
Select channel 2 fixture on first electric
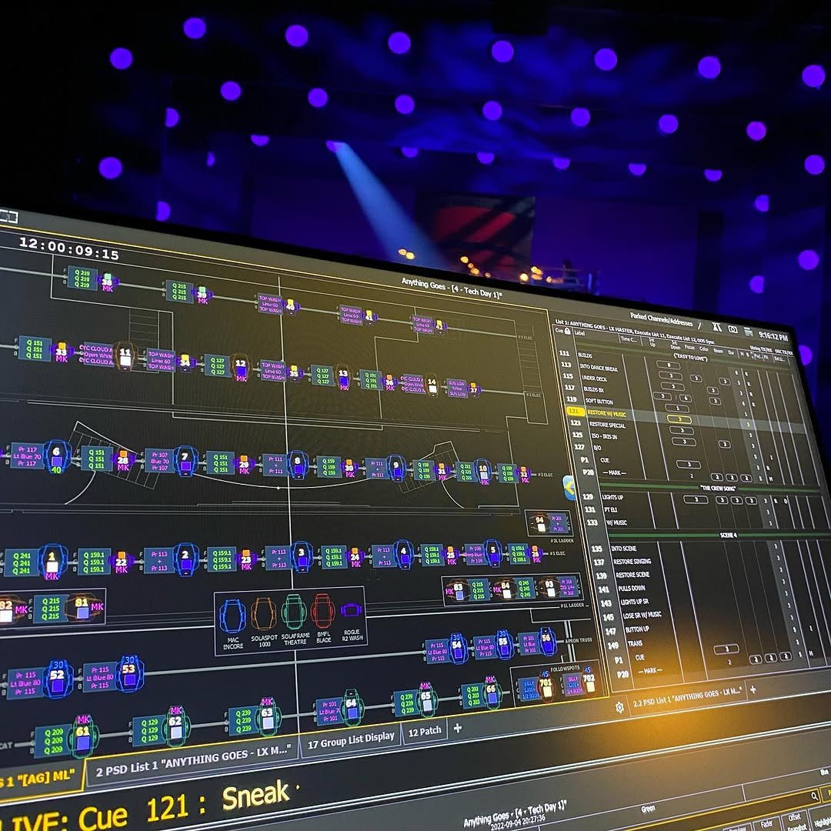click(185, 559)
